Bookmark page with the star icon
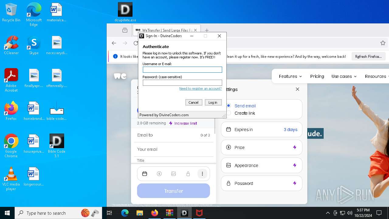Screen dimensions: 389x219 pyautogui.click(x=383, y=43)
